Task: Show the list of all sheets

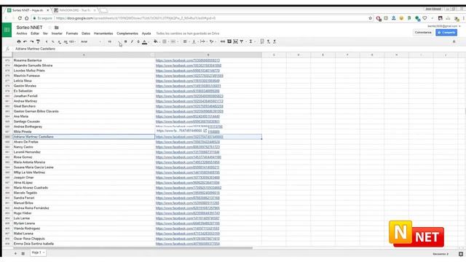Action: pos(23,253)
